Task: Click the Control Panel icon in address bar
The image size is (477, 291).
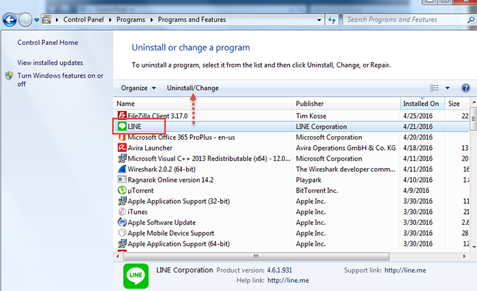Action: (x=47, y=20)
